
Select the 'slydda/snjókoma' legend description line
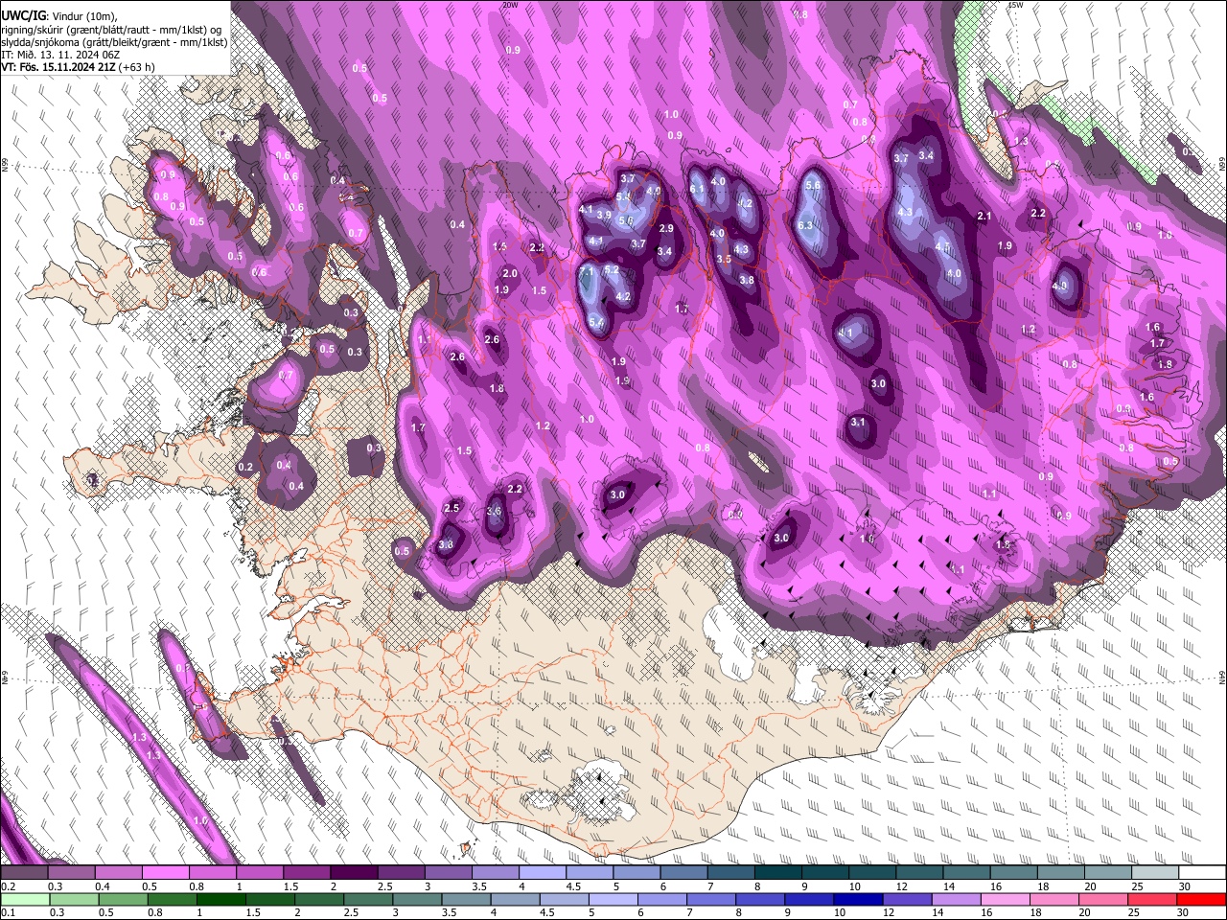[x=114, y=42]
